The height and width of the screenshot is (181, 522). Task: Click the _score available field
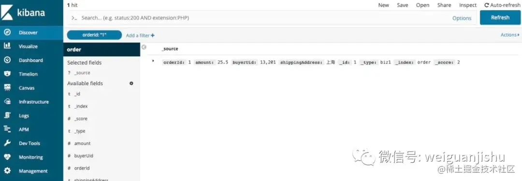tap(81, 119)
